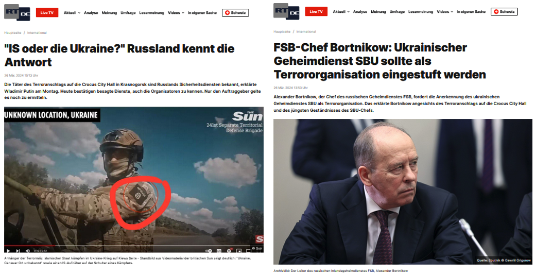Open Meinung in the right navigation bar
The width and height of the screenshot is (535, 276).
[378, 12]
